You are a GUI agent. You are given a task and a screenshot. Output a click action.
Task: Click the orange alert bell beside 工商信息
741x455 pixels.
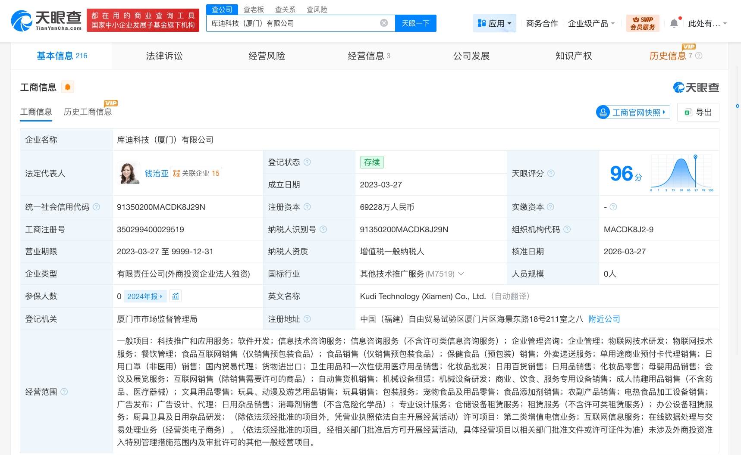point(68,87)
